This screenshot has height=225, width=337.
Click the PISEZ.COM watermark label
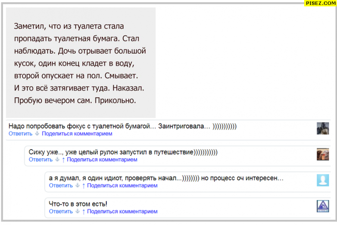point(320,3)
